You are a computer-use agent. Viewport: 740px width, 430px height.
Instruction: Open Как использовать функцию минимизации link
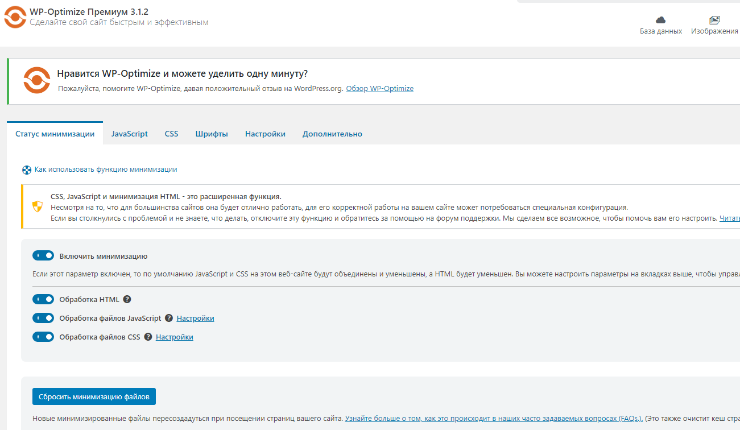pos(106,169)
